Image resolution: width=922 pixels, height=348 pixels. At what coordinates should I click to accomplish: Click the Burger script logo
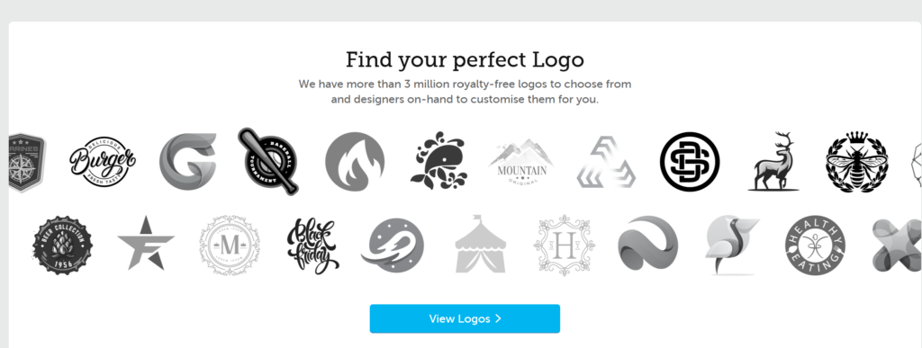[x=103, y=162]
